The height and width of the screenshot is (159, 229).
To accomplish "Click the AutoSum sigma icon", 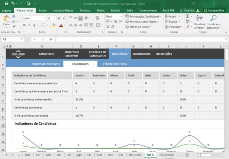I will (x=188, y=16).
